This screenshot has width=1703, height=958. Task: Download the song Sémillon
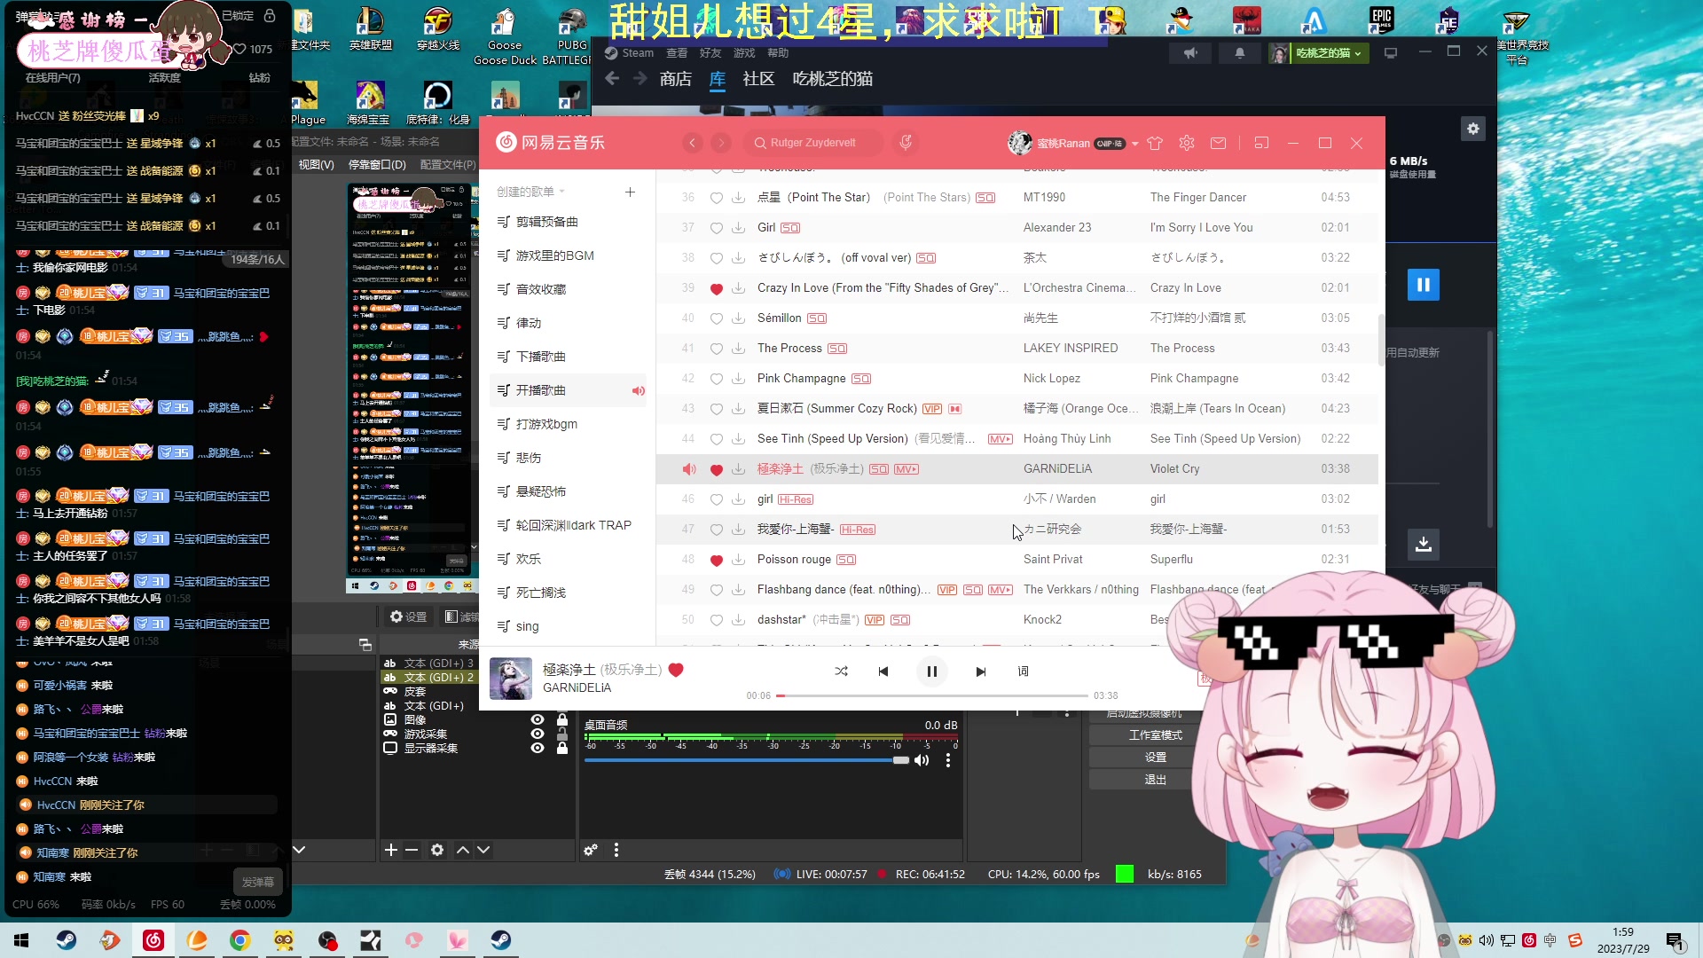pyautogui.click(x=738, y=318)
